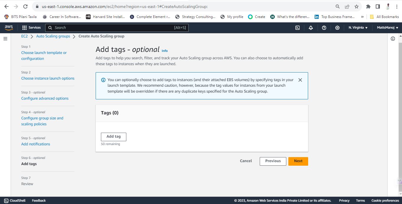
Task: Open the settings gear icon
Action: pyautogui.click(x=337, y=28)
